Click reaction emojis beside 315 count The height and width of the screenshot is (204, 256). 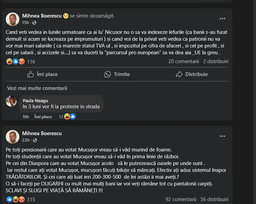point(16,200)
